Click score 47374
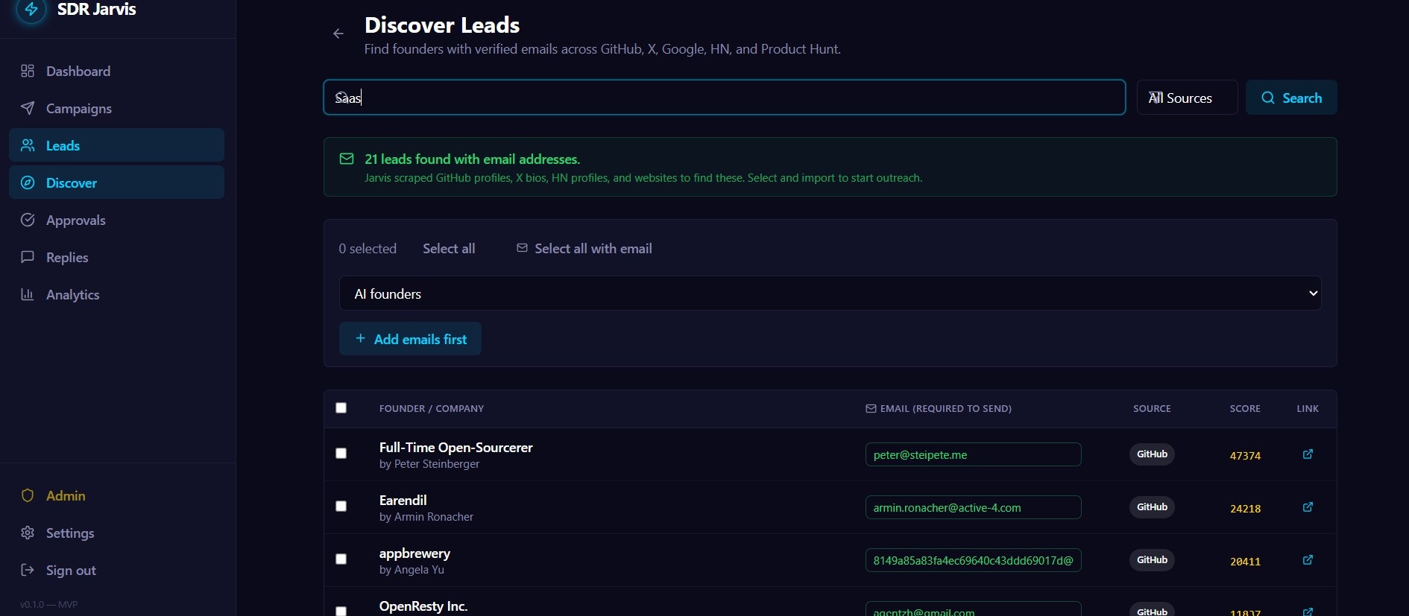 pyautogui.click(x=1245, y=456)
